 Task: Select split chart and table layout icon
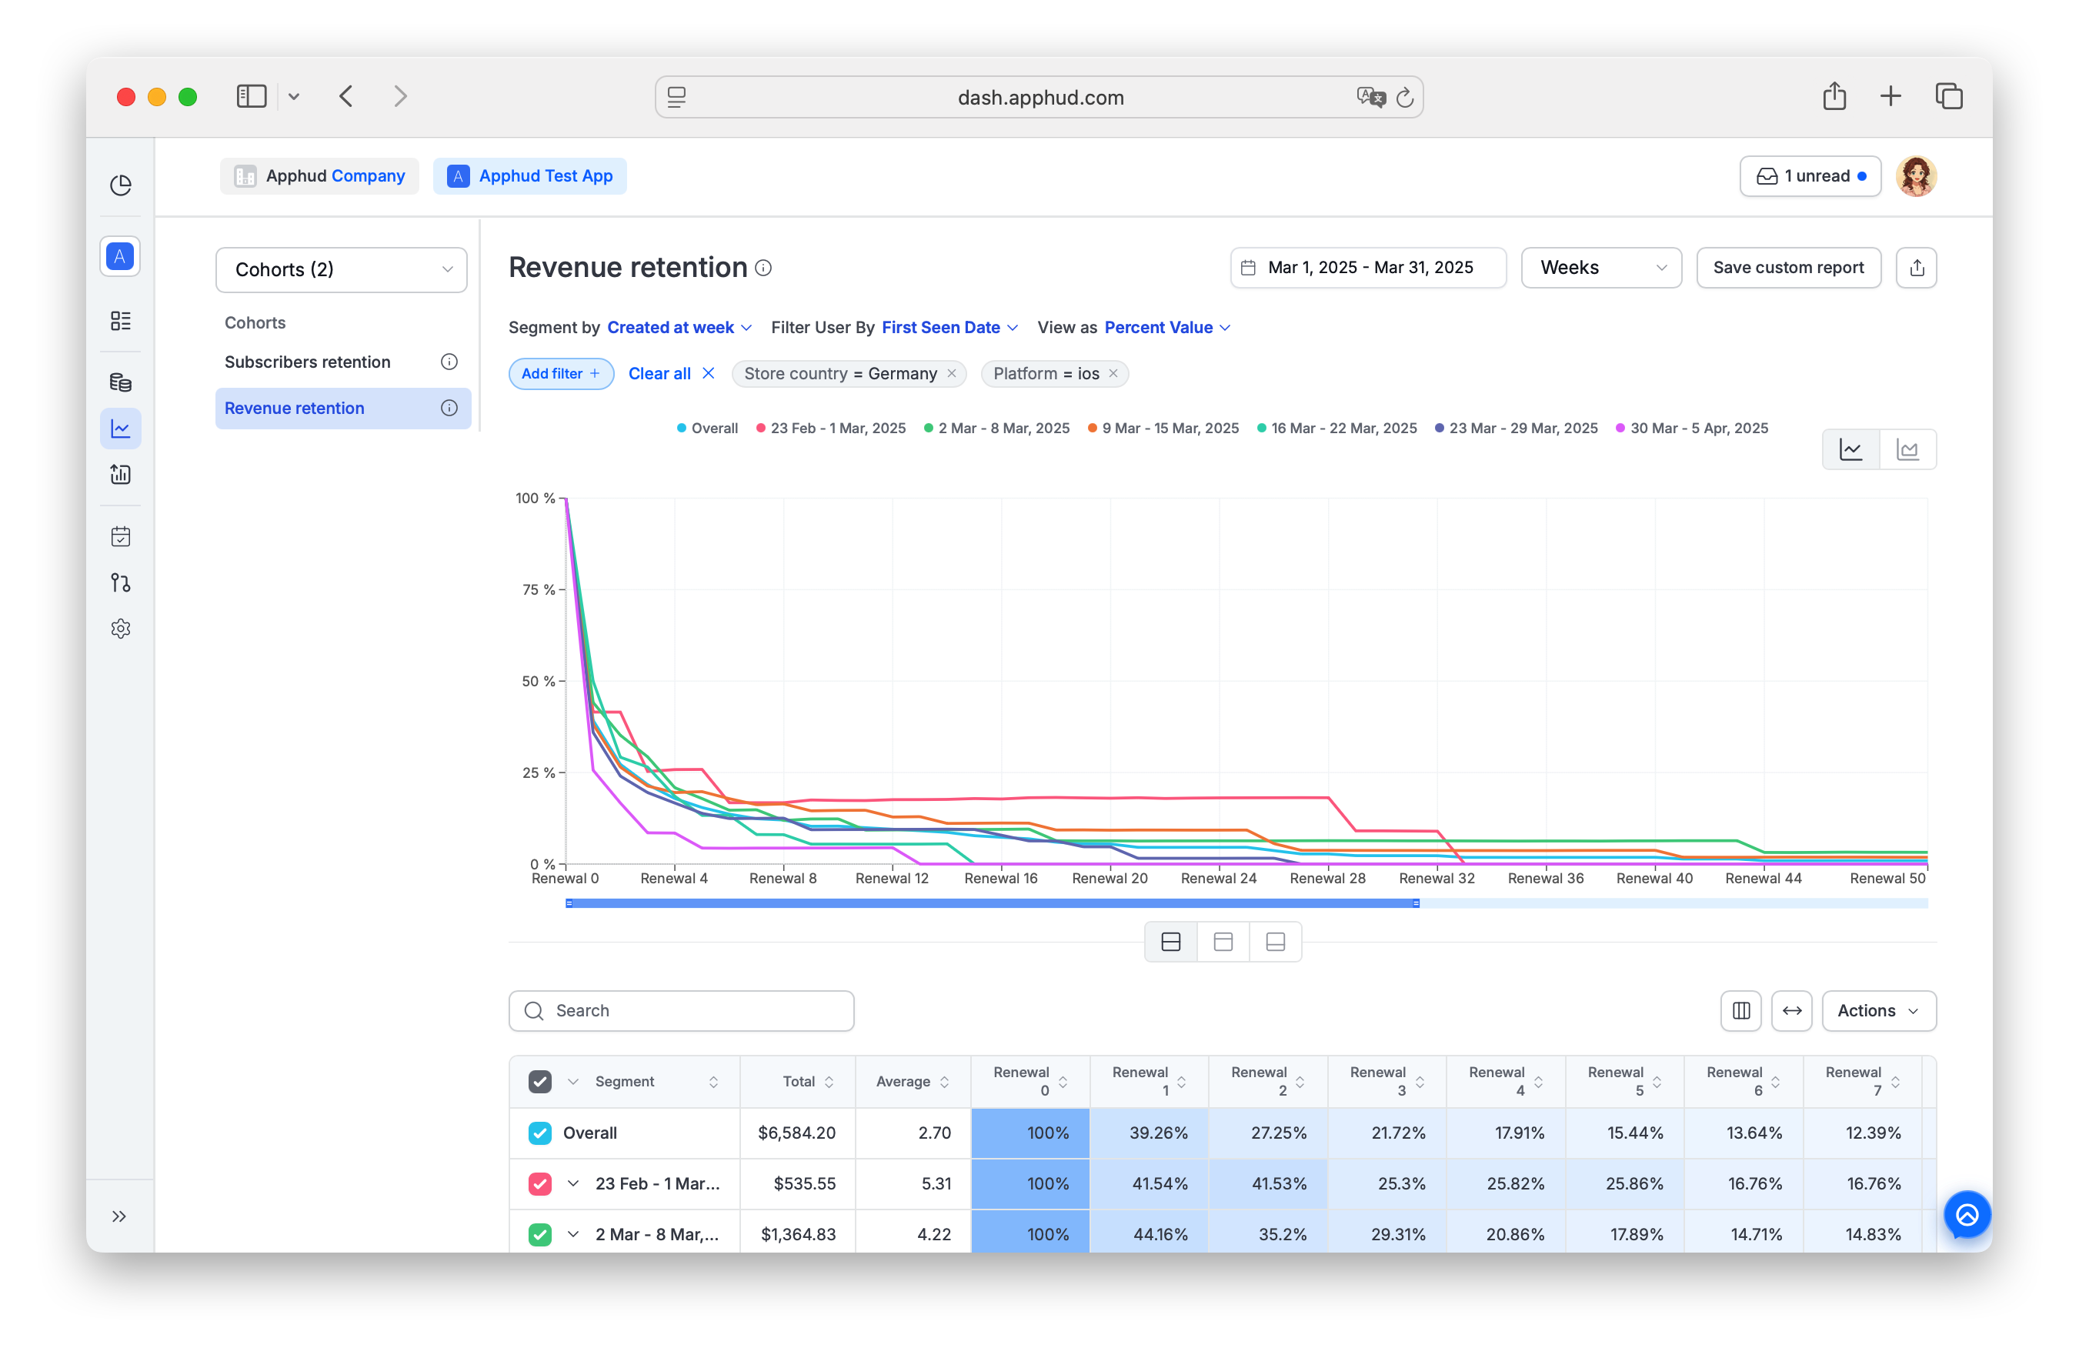point(1170,942)
